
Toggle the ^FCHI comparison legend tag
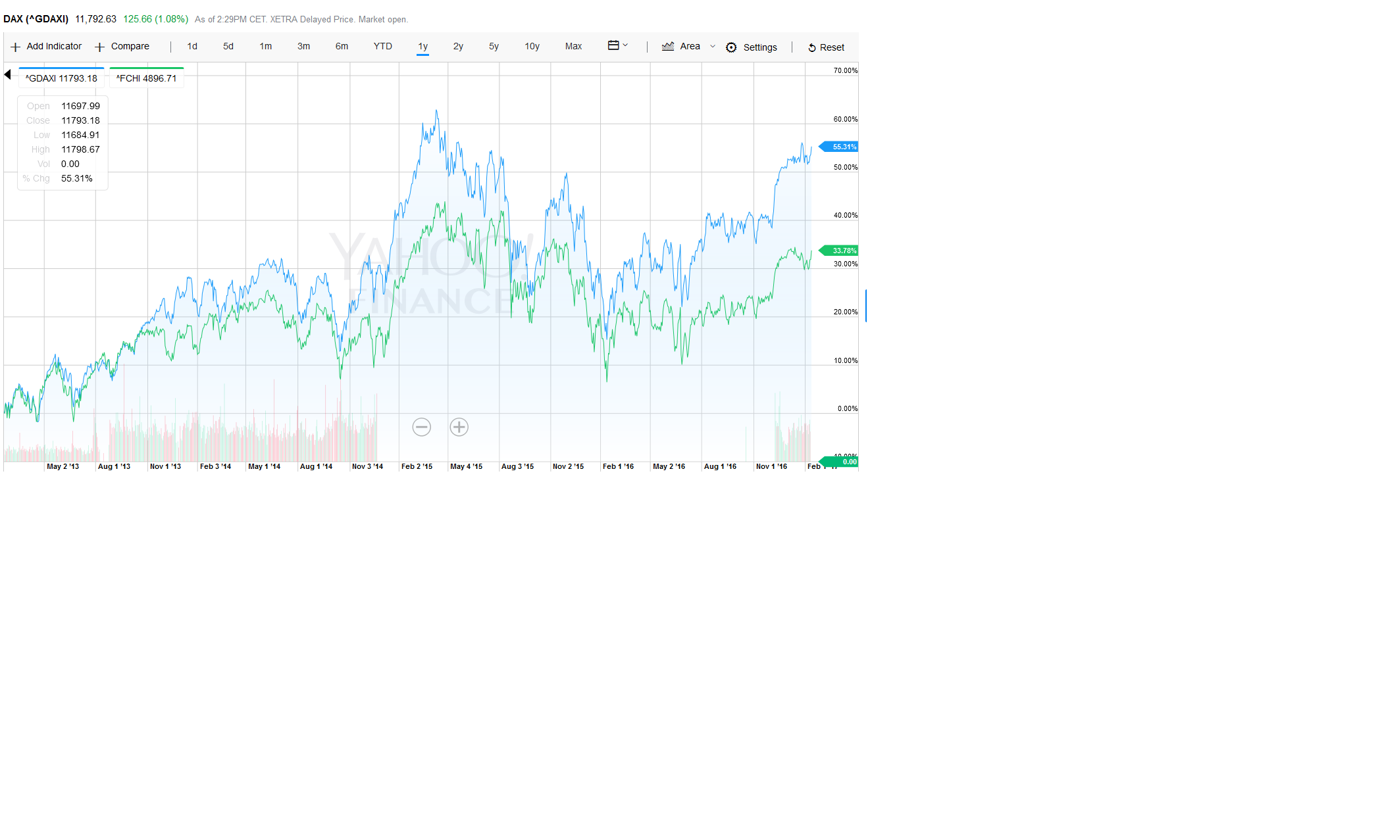(x=146, y=78)
